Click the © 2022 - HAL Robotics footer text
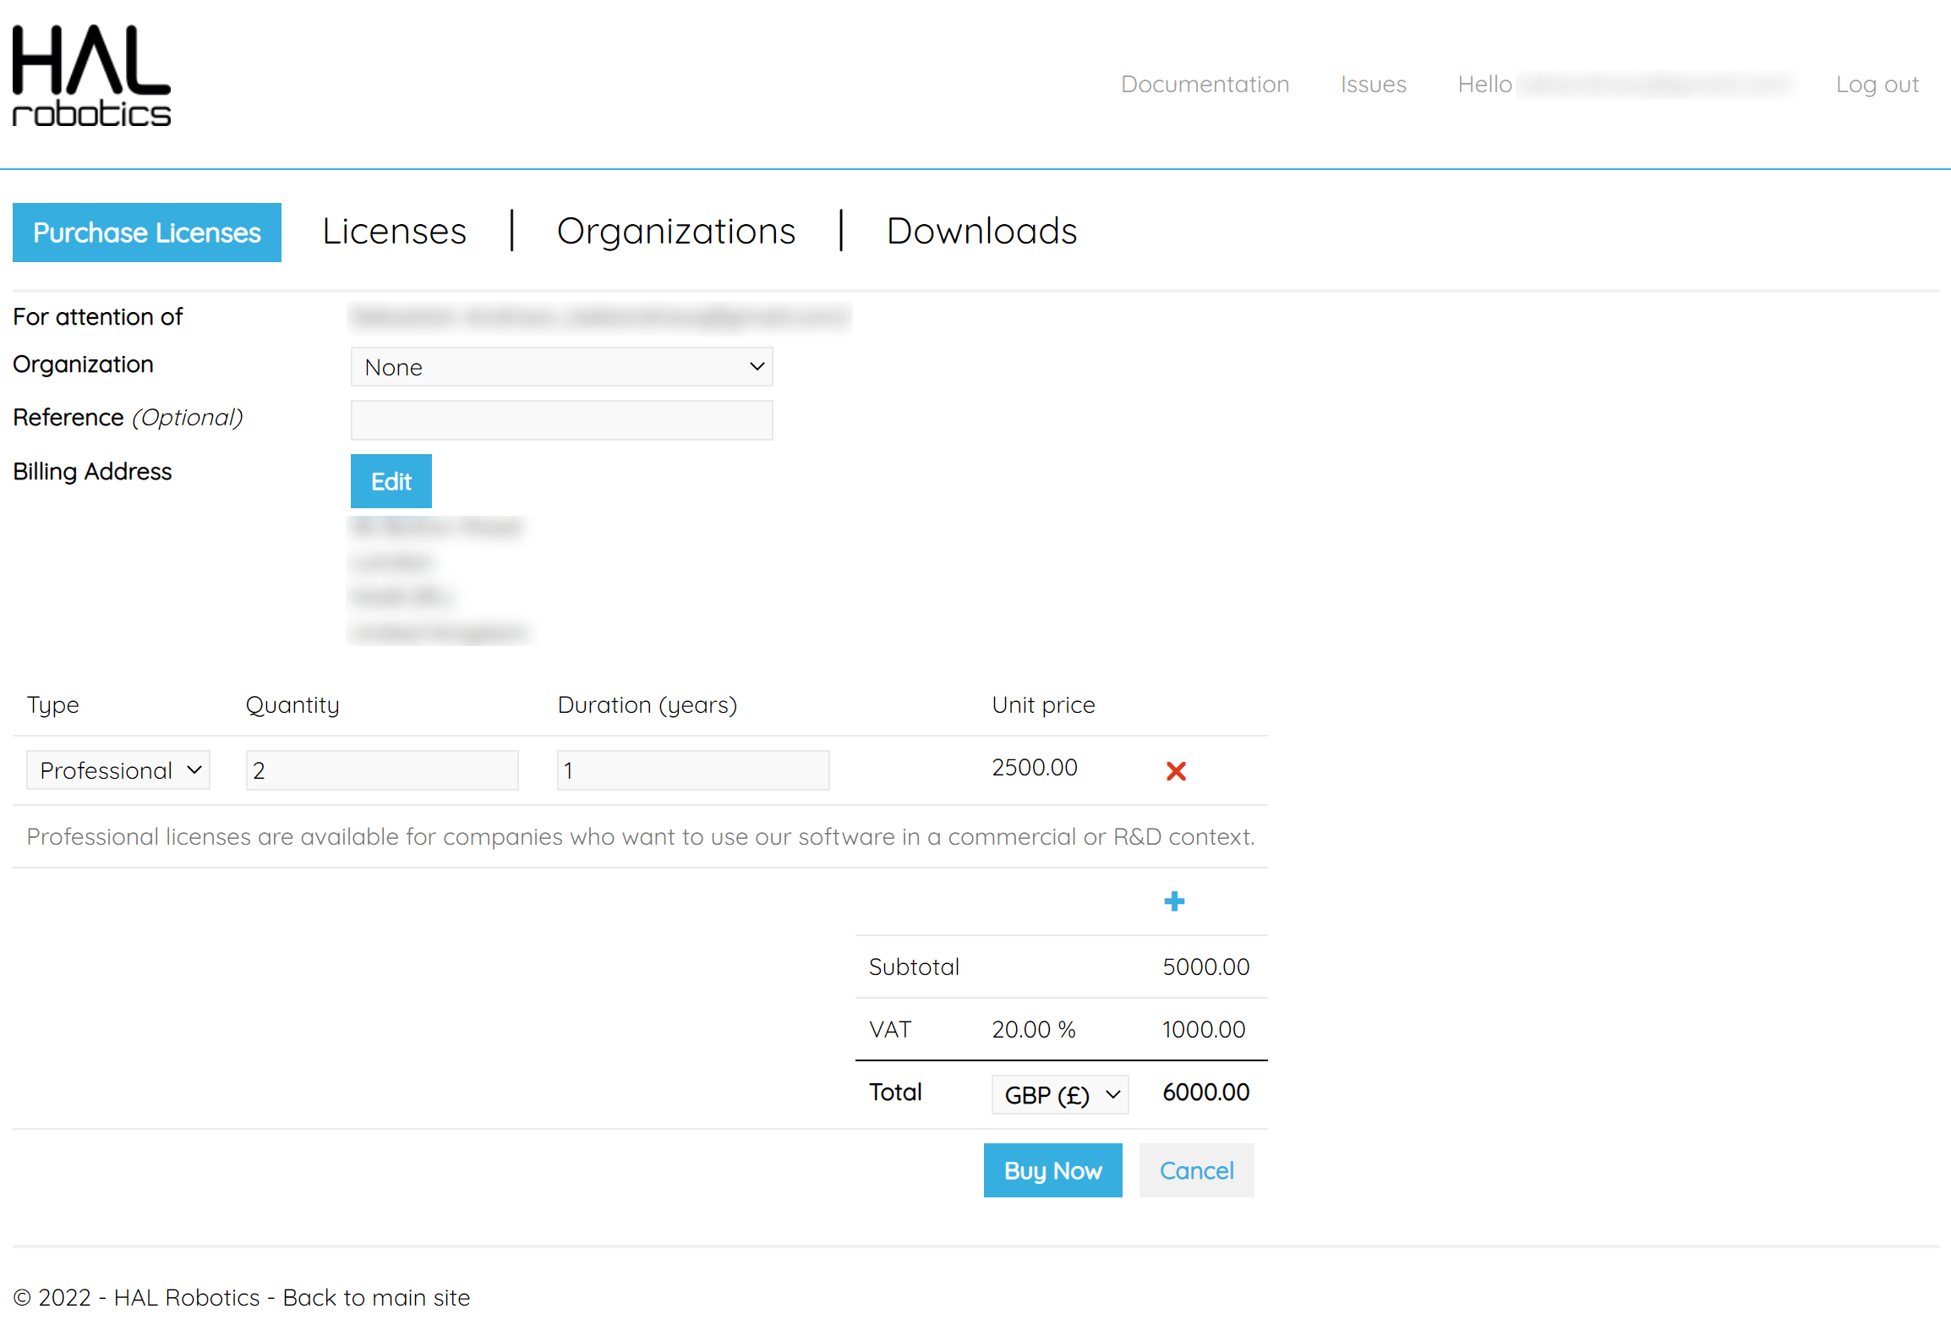Screen dimensions: 1951x1331 [x=136, y=1297]
